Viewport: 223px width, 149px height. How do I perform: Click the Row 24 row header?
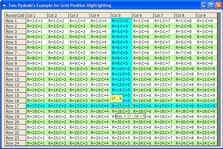(15, 143)
